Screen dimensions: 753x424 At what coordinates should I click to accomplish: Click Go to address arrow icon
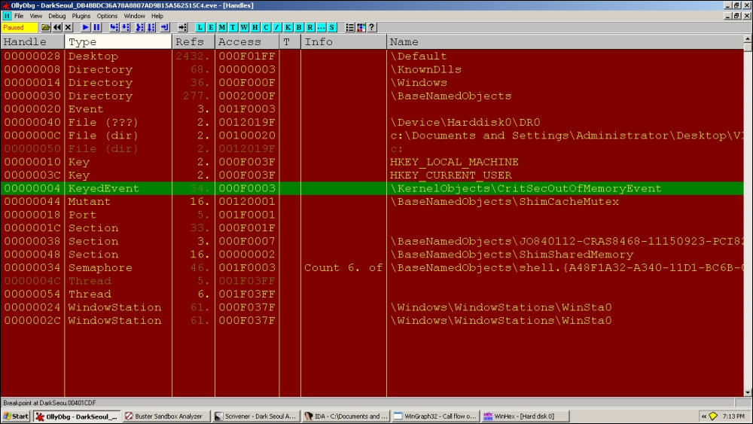point(182,27)
